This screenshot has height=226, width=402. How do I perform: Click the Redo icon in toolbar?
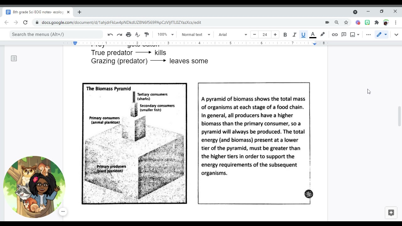click(119, 35)
